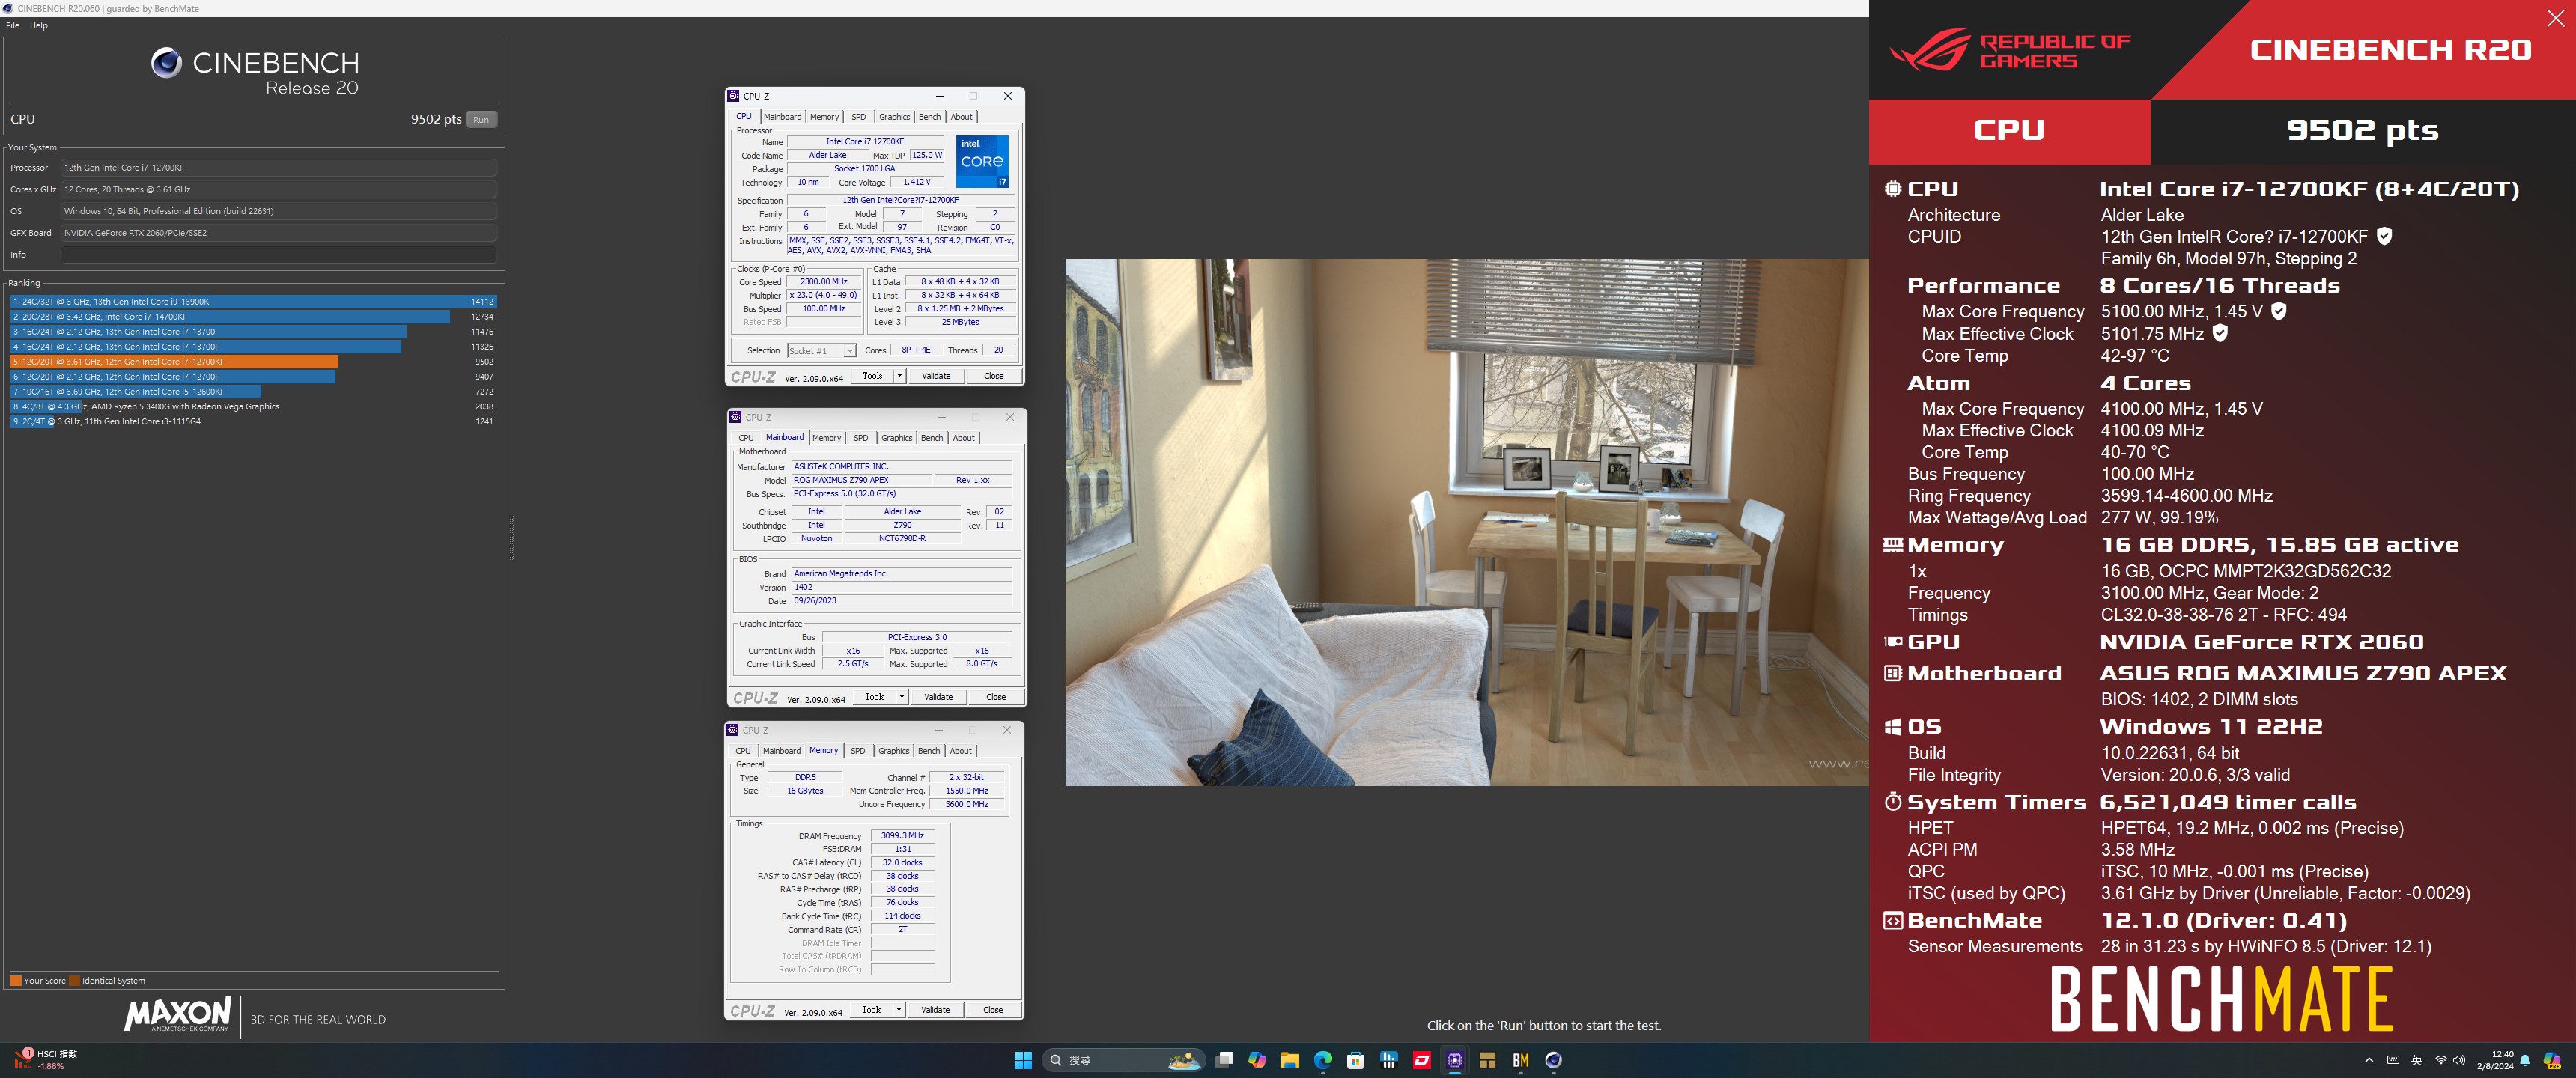Viewport: 2576px width, 1078px height.
Task: Click the CPU-Z title icon in the Memory window
Action: 732,730
